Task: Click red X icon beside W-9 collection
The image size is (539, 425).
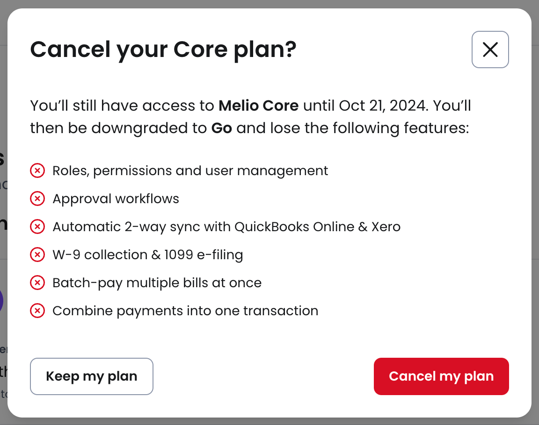Action: click(37, 255)
